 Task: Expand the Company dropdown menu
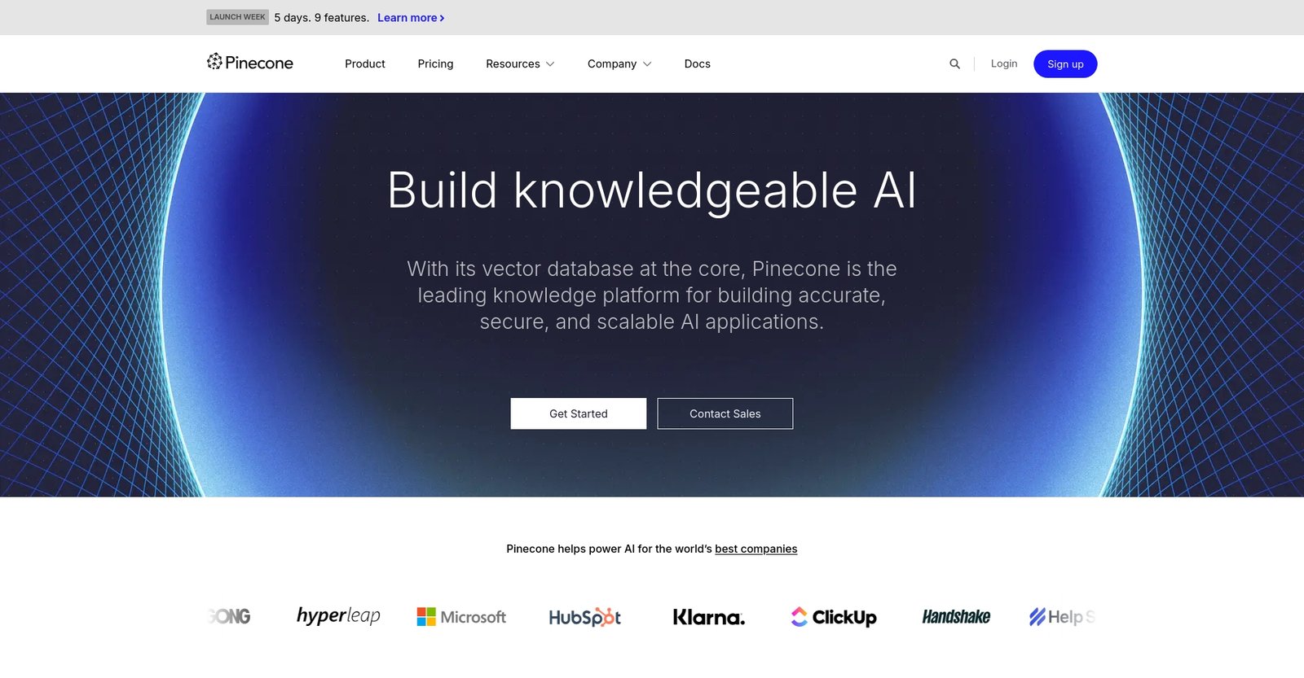(619, 63)
